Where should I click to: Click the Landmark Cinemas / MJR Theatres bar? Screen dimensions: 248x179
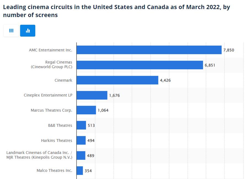(x=81, y=155)
